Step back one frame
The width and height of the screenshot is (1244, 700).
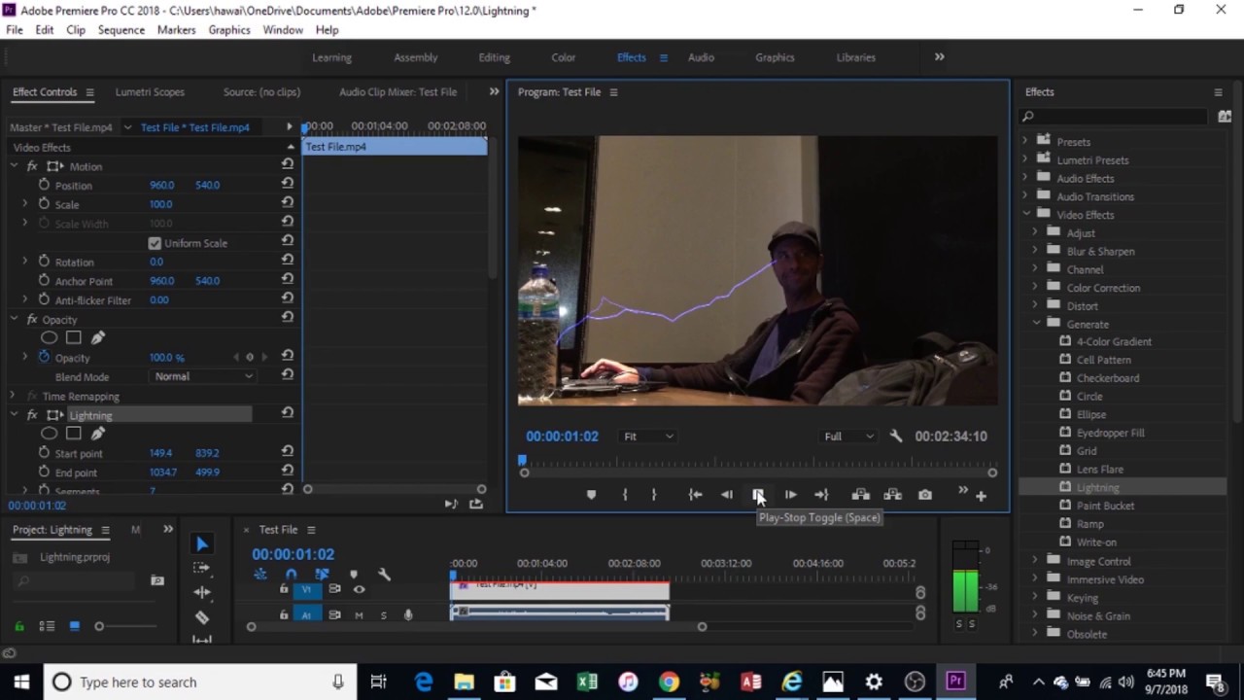tap(726, 495)
